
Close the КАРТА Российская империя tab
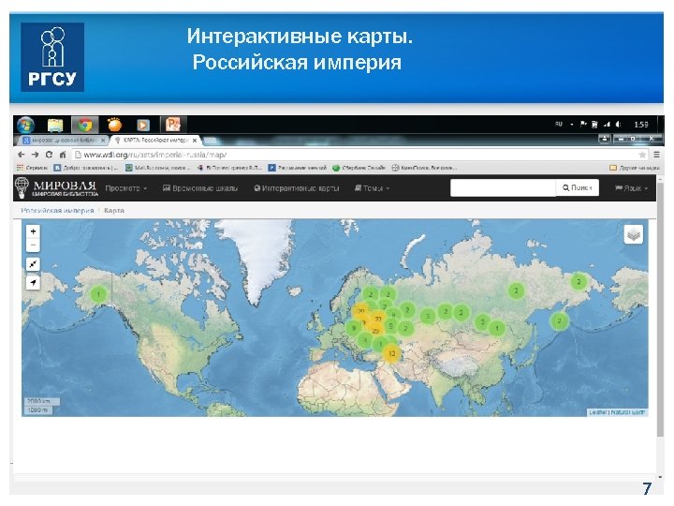[195, 141]
